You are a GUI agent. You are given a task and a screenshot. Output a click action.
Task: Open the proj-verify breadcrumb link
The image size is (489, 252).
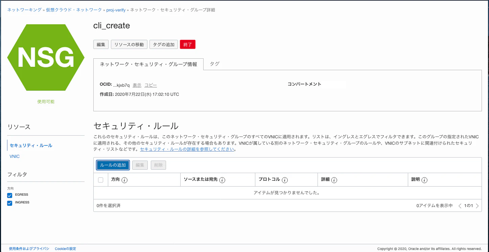(x=116, y=10)
